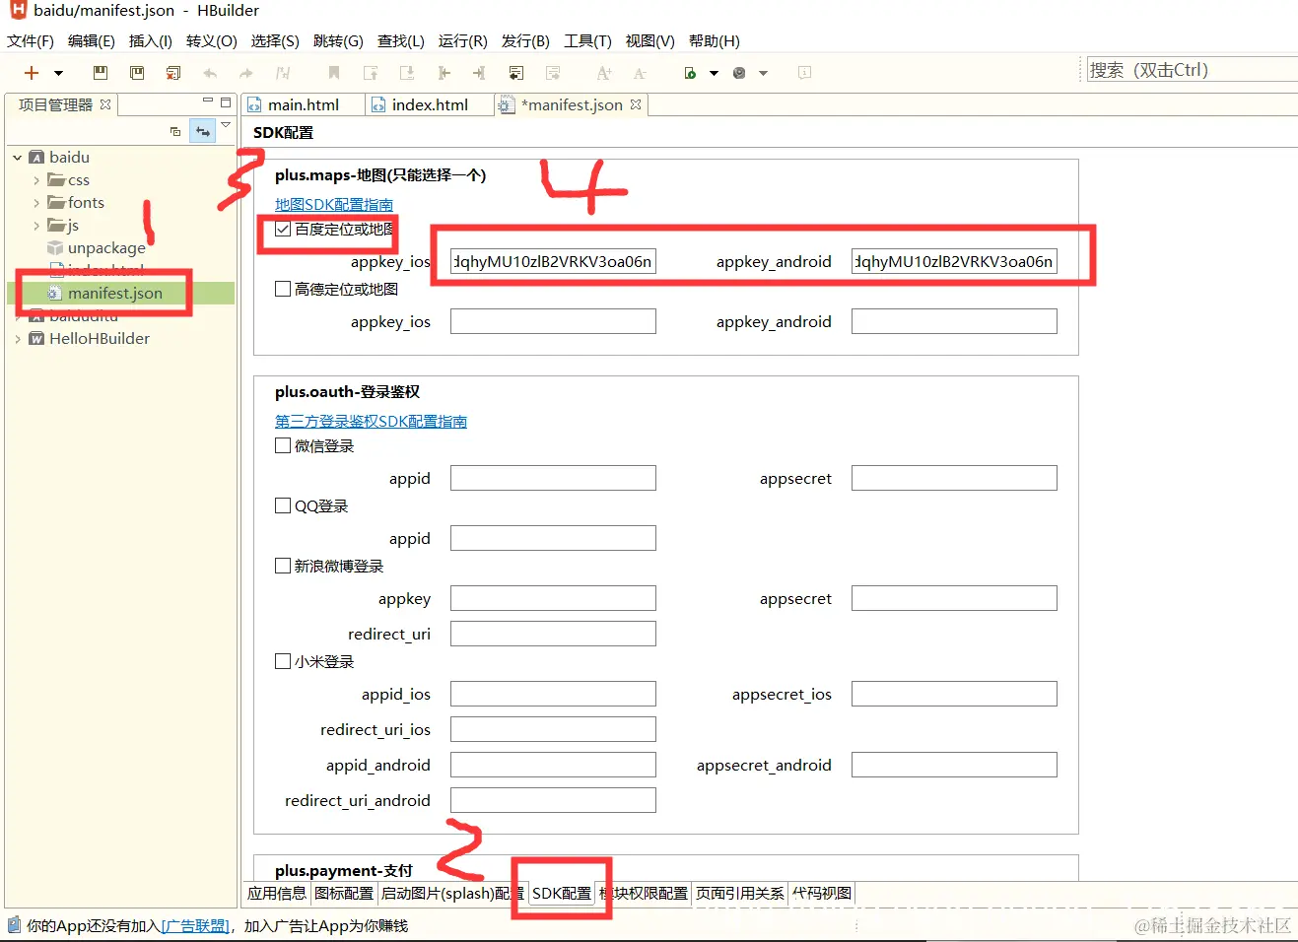
Task: Click the 搜索 search box in toolbar
Action: pyautogui.click(x=1192, y=70)
